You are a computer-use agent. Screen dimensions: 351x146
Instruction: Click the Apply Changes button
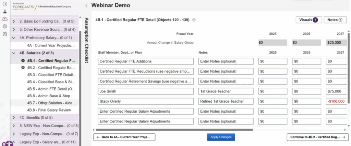221,137
